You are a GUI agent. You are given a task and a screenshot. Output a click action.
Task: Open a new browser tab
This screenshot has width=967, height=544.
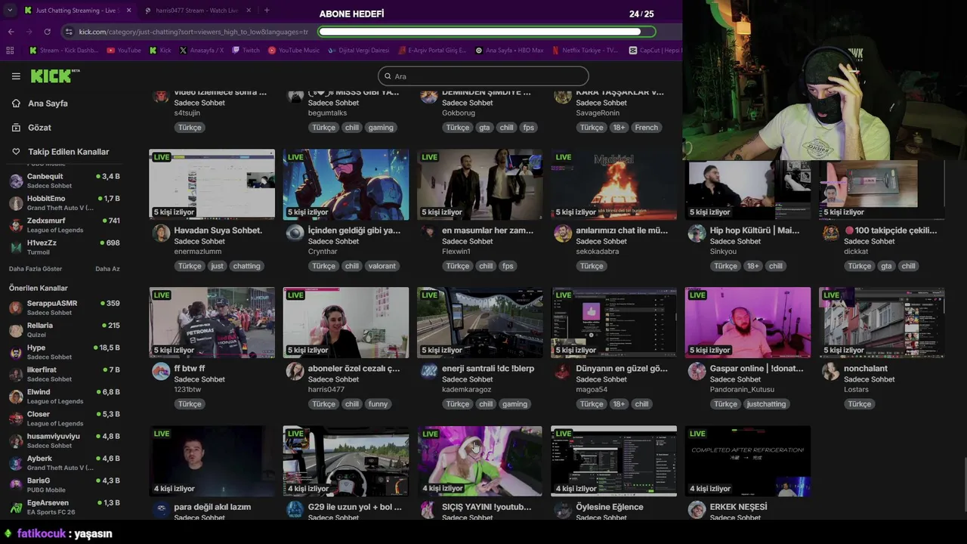coord(267,11)
